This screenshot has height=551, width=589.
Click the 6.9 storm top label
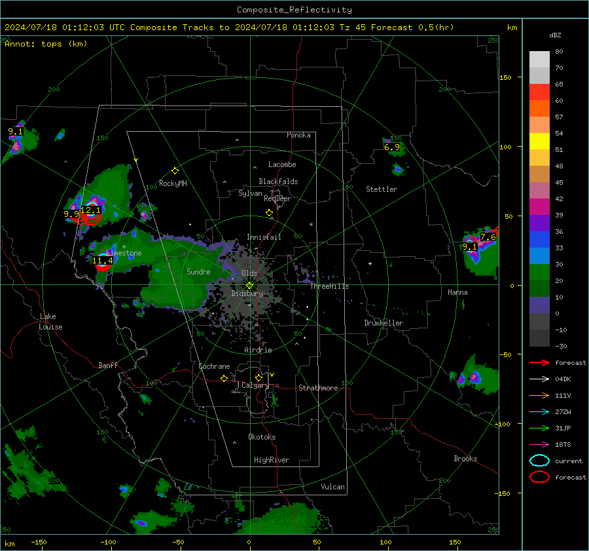(392, 147)
